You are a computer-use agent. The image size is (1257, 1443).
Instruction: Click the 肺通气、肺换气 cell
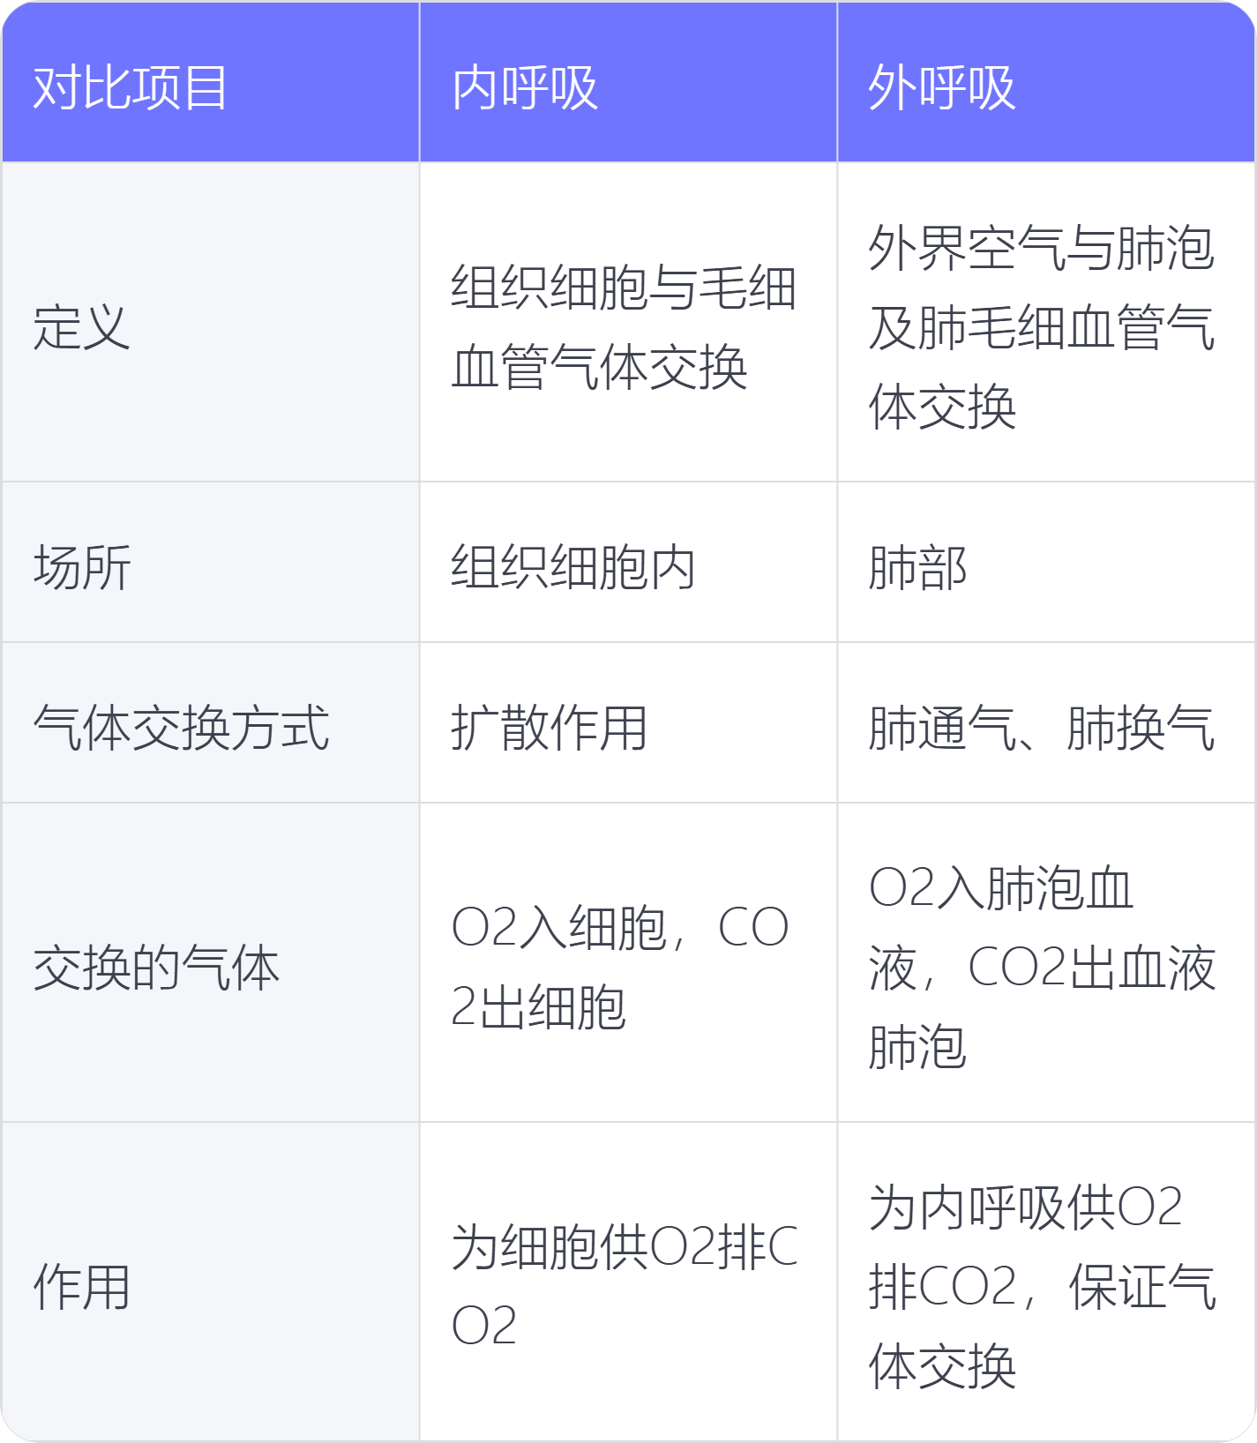coord(1042,728)
